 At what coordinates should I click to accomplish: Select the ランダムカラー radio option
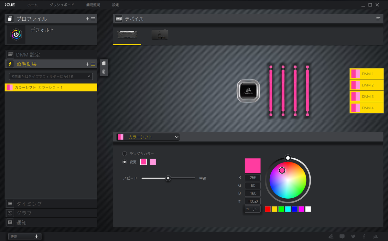point(124,154)
